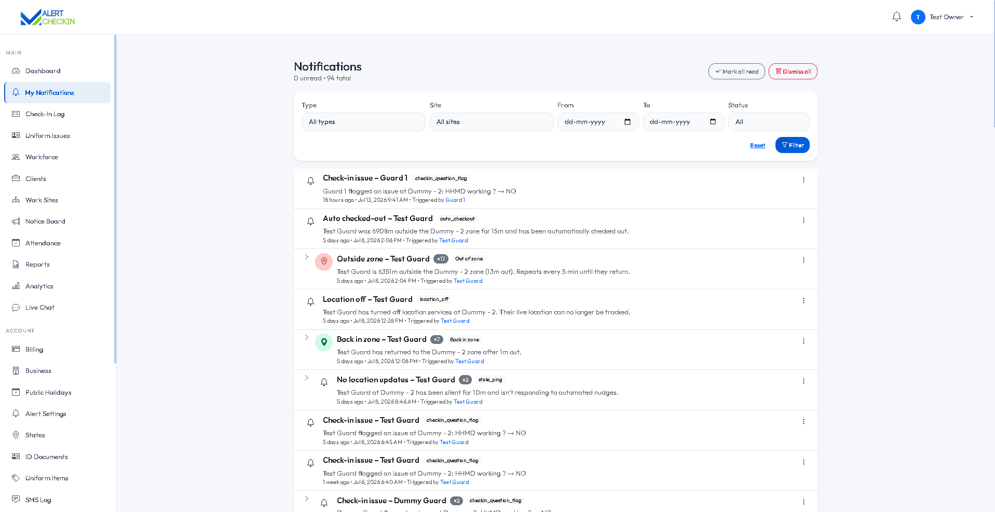Apply filters with the Filter button
995x512 pixels.
(792, 145)
